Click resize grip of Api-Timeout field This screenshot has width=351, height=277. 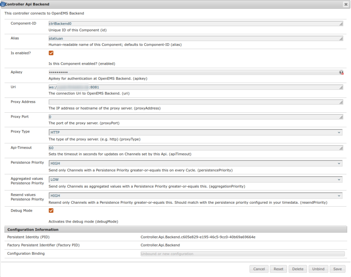pos(341,148)
